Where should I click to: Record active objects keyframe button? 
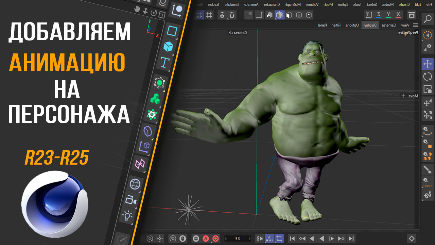coord(216,239)
